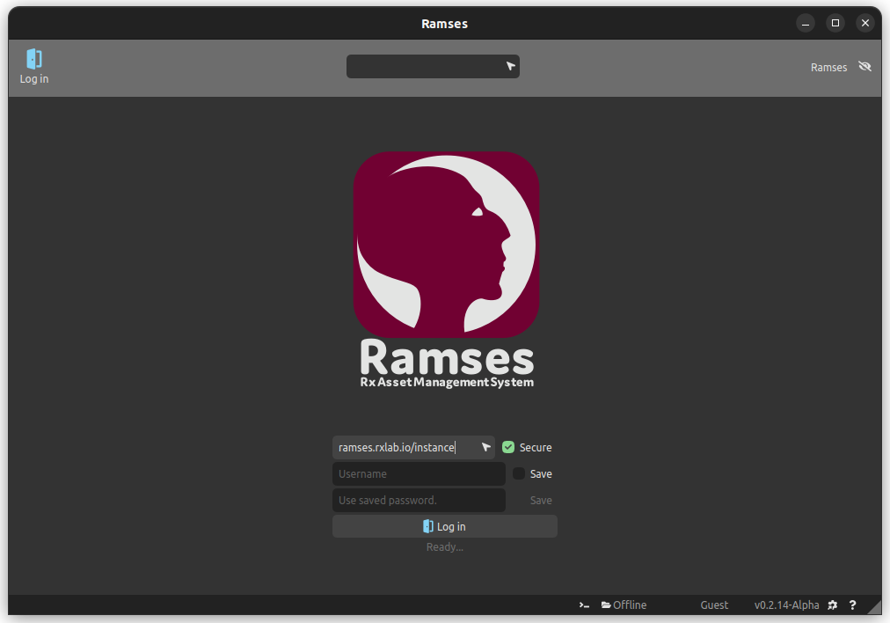Click the greyed-out Save beside password field
The height and width of the screenshot is (623, 890).
tap(541, 501)
